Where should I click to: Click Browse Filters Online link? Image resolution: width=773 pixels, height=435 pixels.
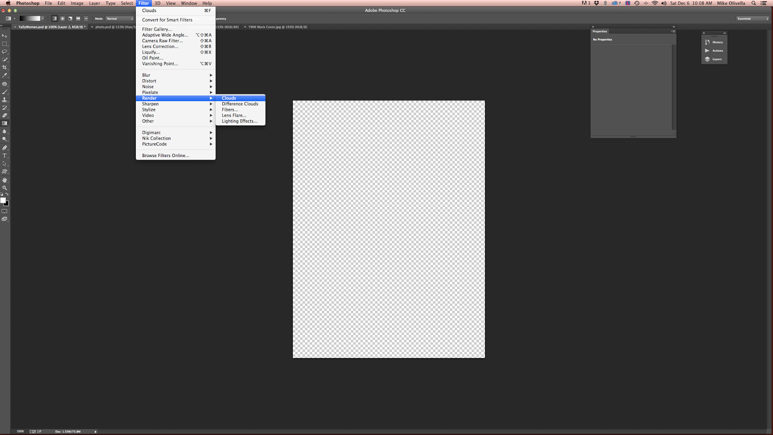tap(176, 156)
